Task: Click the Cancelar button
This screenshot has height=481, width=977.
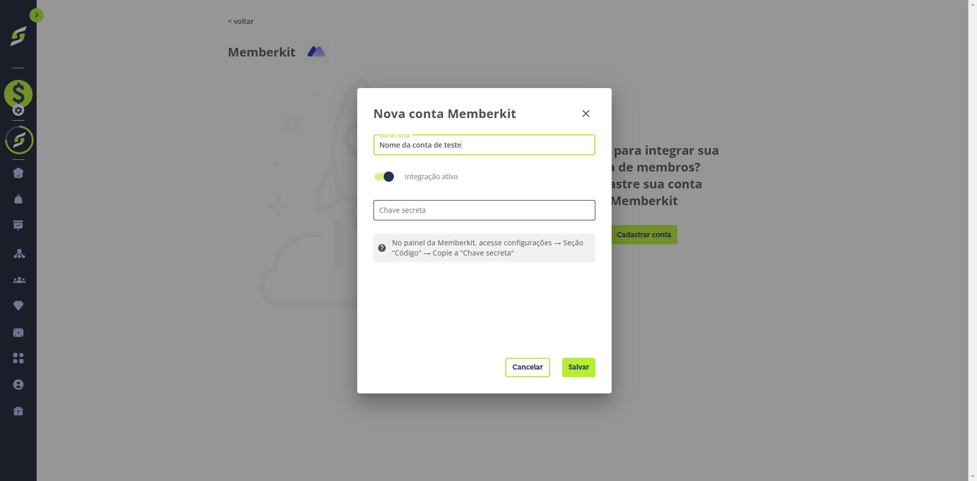Action: tap(527, 367)
